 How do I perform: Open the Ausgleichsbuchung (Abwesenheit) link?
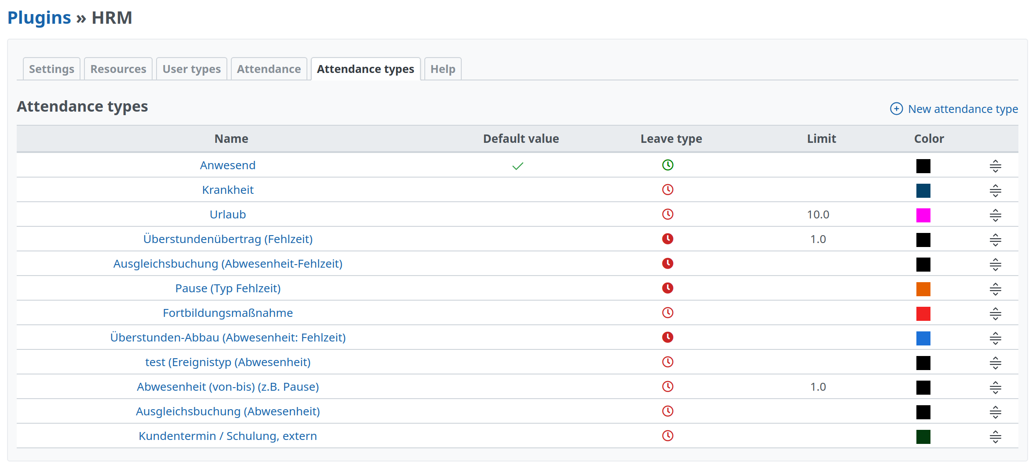click(228, 411)
